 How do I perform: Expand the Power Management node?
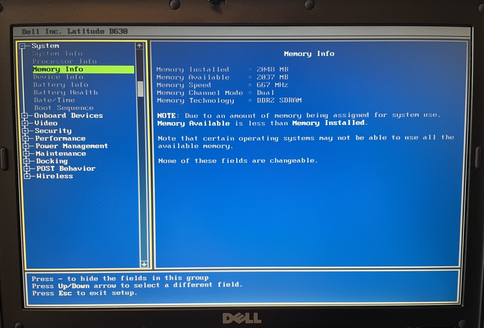(x=26, y=146)
